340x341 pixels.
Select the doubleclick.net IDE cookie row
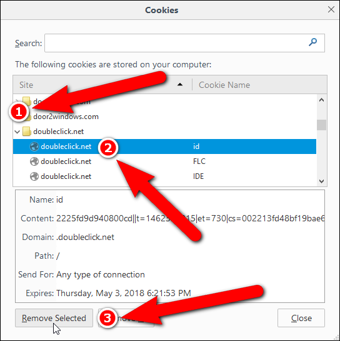164,176
